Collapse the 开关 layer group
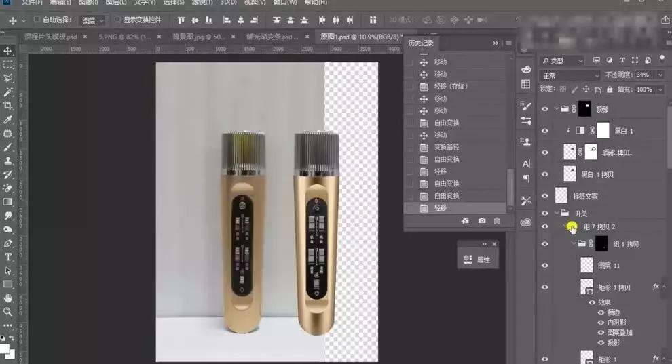 pyautogui.click(x=557, y=213)
